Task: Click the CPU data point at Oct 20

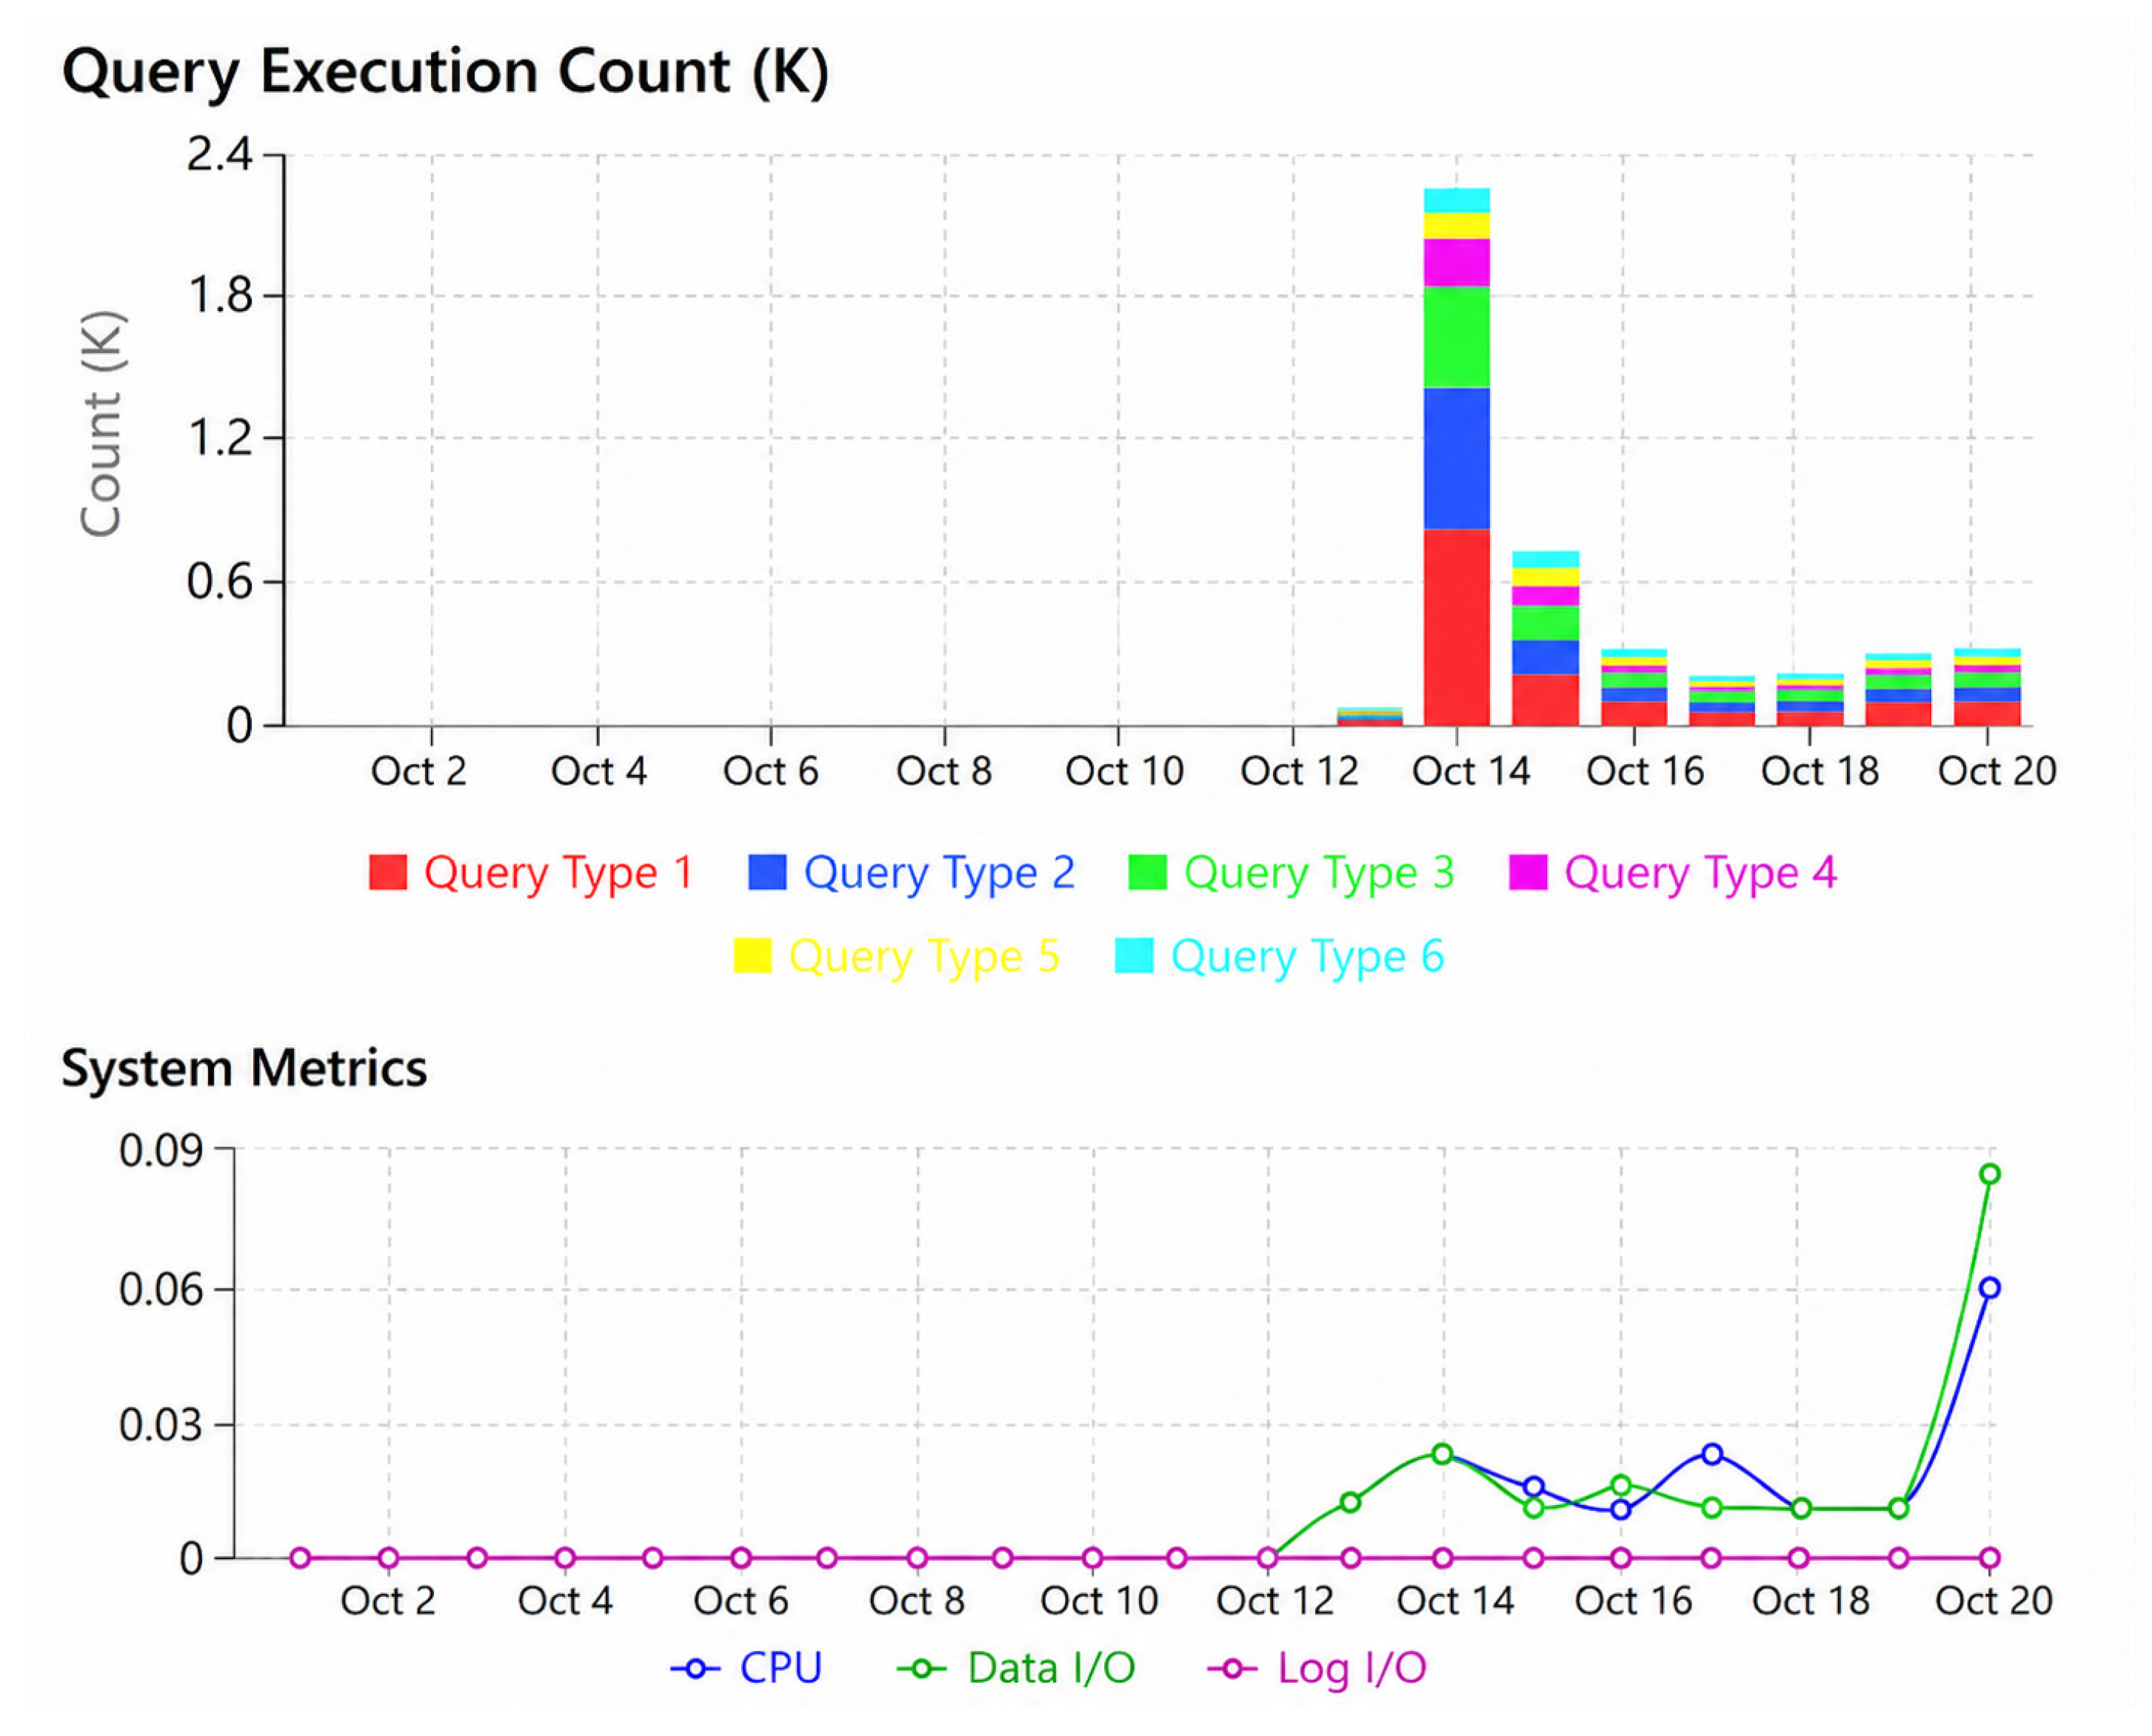Action: [1990, 1288]
